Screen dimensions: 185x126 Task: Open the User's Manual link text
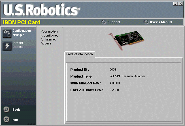click(161, 22)
